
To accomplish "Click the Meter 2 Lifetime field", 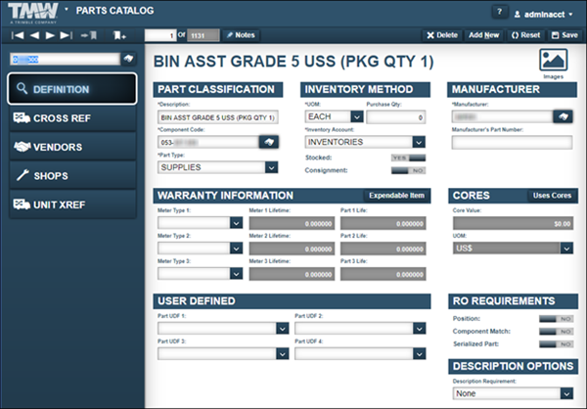I will click(x=292, y=249).
